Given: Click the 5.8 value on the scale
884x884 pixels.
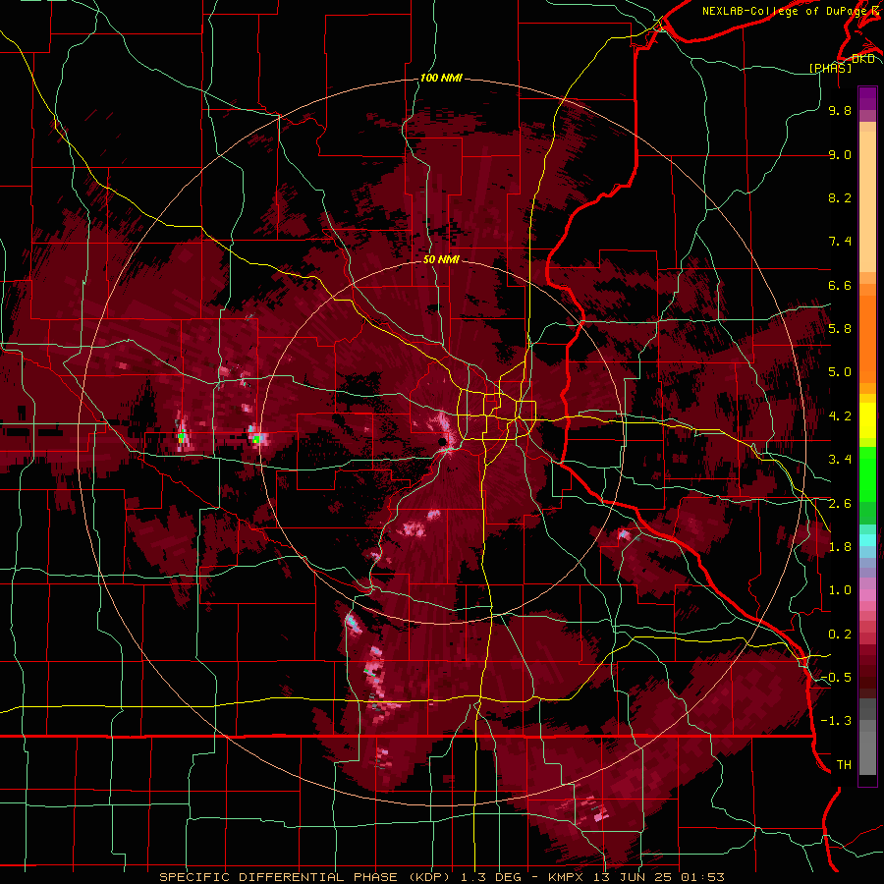Looking at the screenshot, I should 840,329.
